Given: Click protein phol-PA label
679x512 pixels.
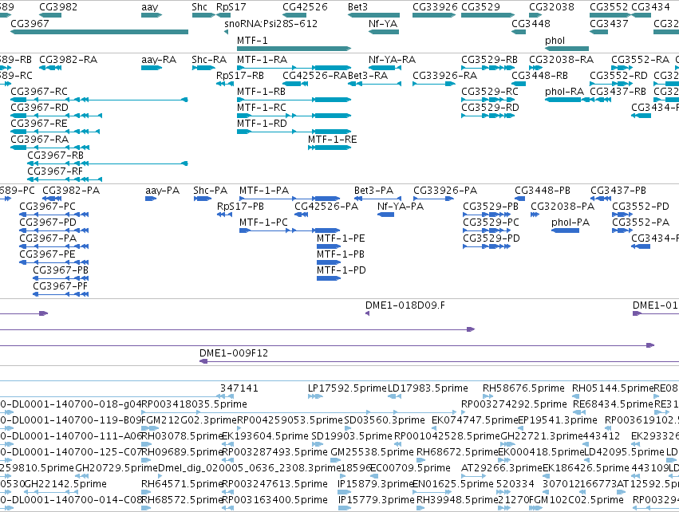Looking at the screenshot, I should (570, 223).
